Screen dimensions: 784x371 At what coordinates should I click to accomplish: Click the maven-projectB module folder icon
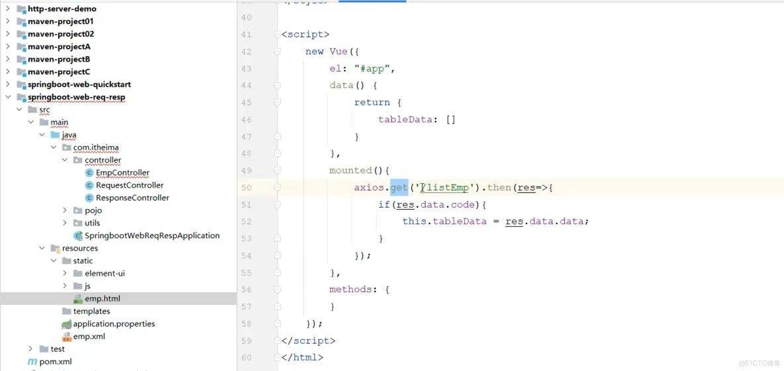coord(21,60)
